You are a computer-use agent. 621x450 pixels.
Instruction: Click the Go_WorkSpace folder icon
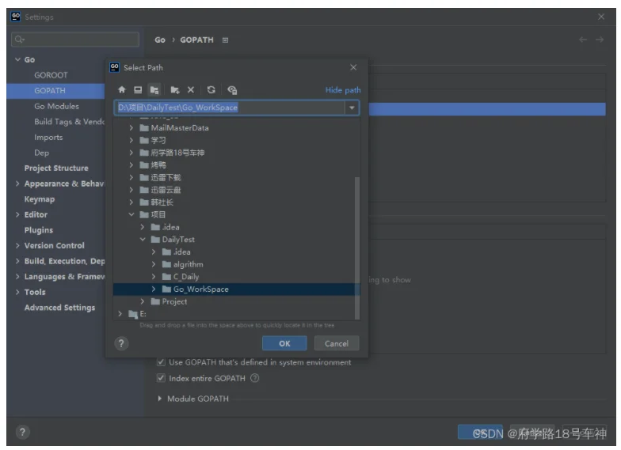click(x=166, y=289)
